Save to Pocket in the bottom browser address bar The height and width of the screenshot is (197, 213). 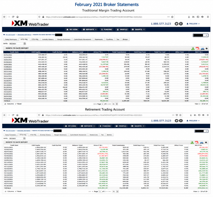(x=177, y=115)
